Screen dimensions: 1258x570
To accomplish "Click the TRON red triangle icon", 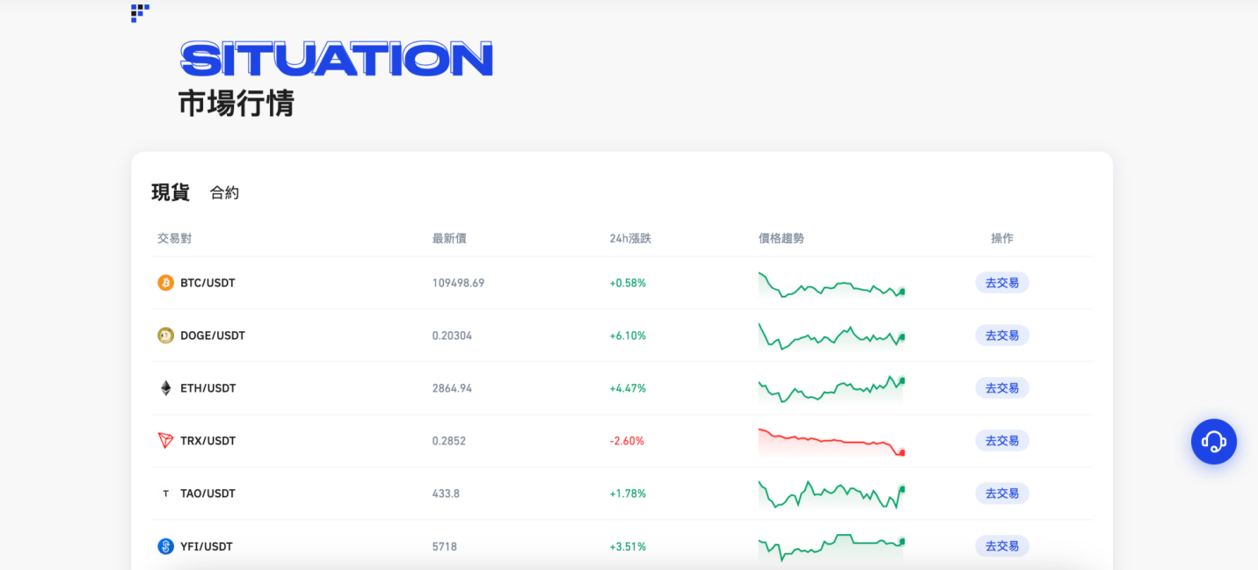I will pyautogui.click(x=165, y=441).
